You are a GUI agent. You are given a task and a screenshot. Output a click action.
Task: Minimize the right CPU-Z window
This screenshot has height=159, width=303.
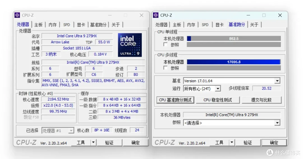point(248,15)
